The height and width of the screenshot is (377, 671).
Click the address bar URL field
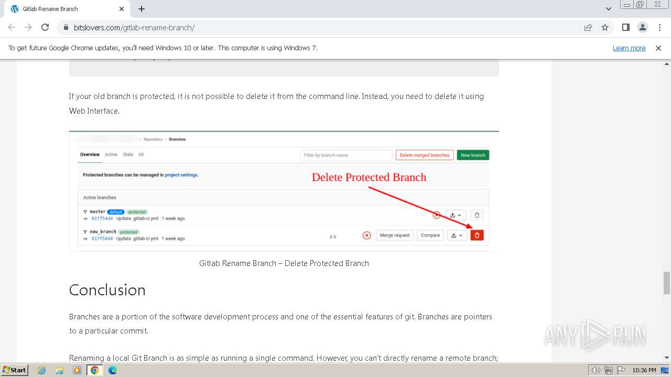click(315, 27)
